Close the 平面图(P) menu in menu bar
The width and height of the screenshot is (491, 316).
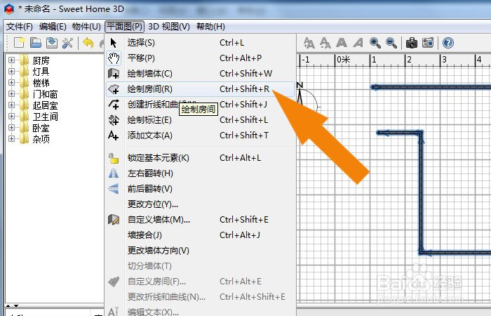click(x=124, y=27)
